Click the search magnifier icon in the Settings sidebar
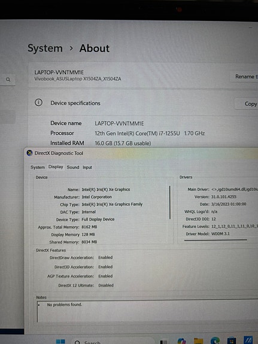The image size is (258, 344). point(8,80)
